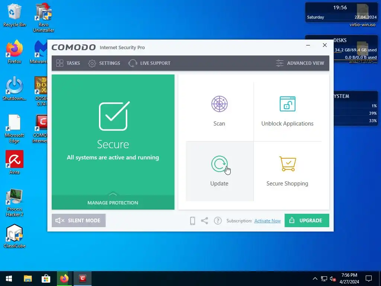Select the Recycle Bin desktop icon
381x286 pixels.
15,15
